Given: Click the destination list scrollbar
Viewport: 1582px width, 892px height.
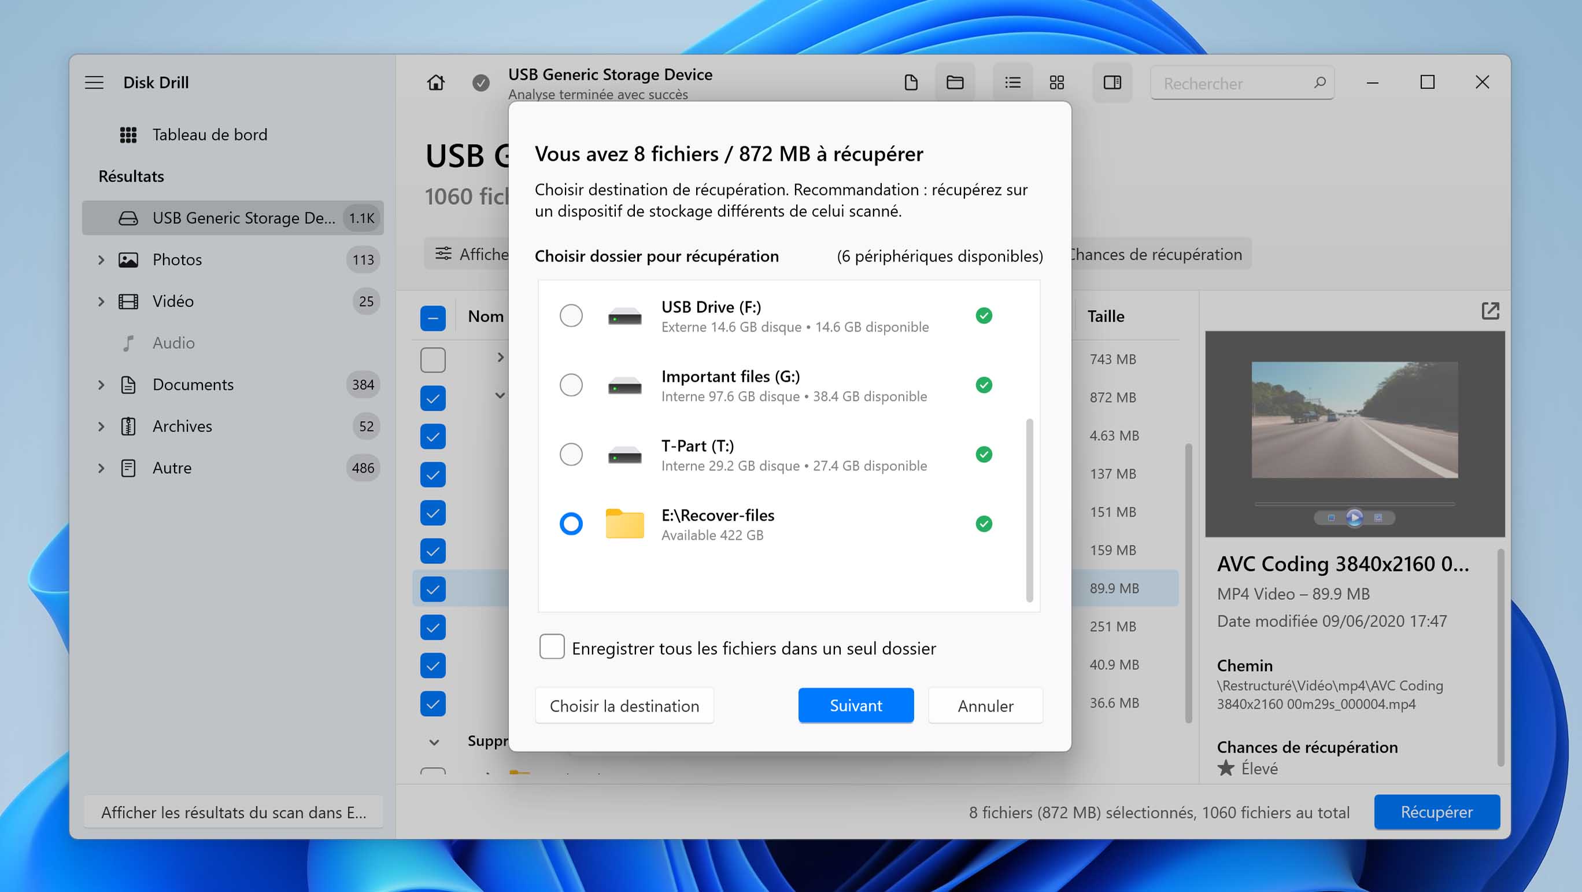Looking at the screenshot, I should (x=1029, y=510).
